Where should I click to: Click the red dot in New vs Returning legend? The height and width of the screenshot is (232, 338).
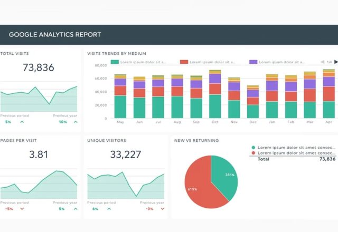click(x=253, y=153)
